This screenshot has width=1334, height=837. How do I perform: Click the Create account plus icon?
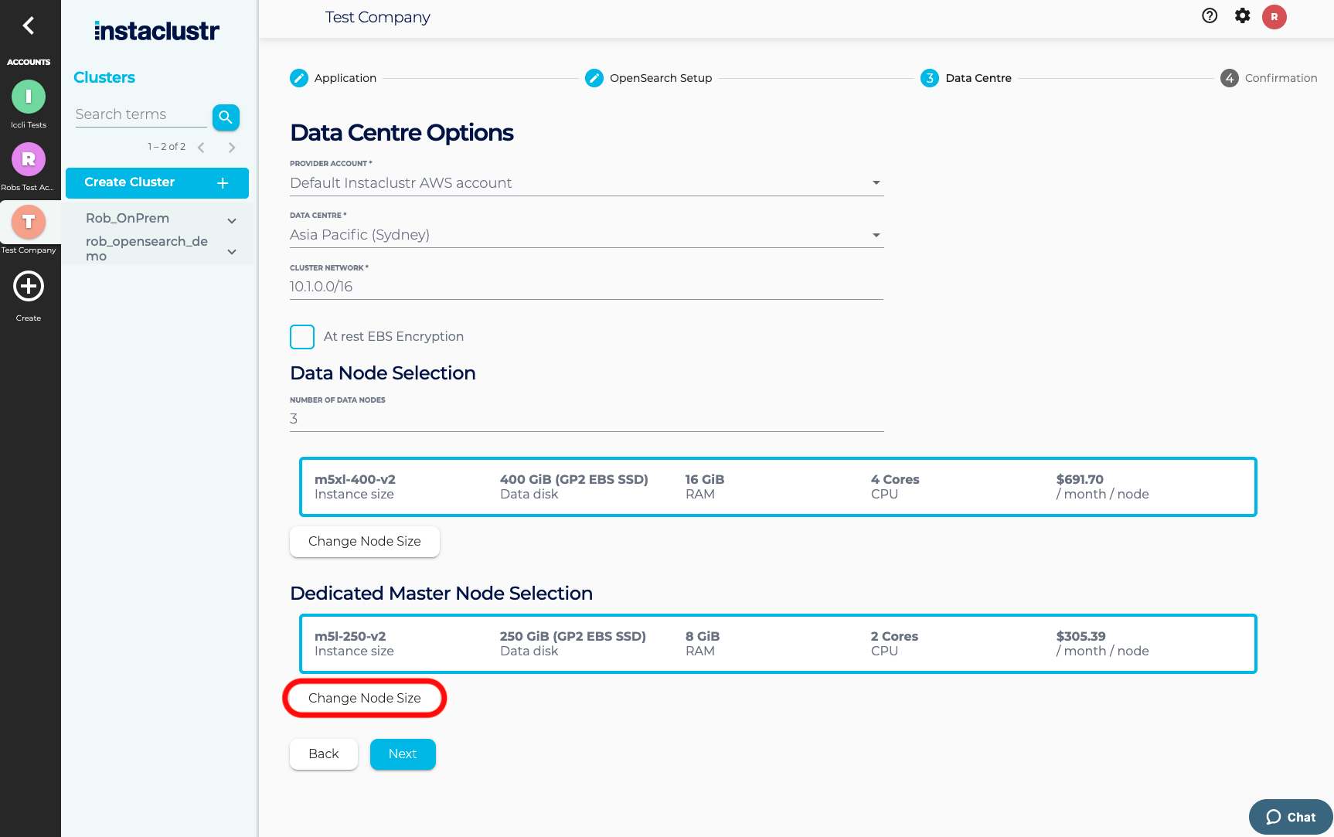(x=29, y=287)
